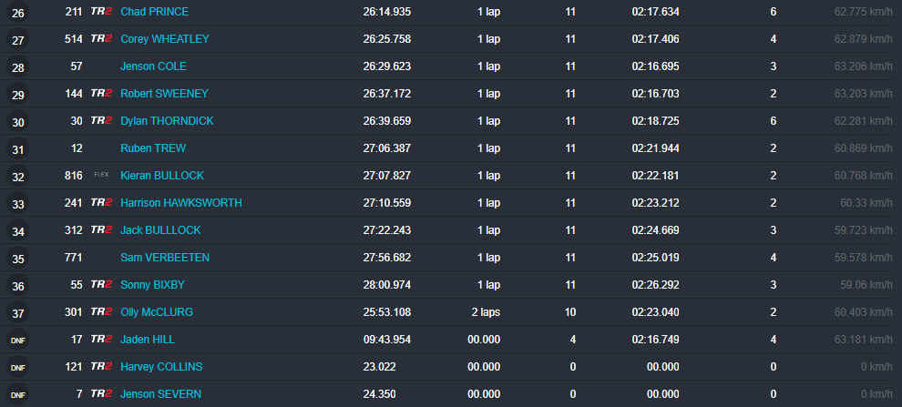Click the small badge beside Kieran BULLOCK
902x407 pixels.
pyautogui.click(x=101, y=176)
